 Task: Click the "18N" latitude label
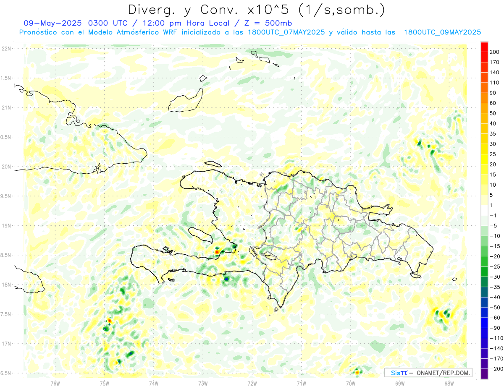[6, 285]
